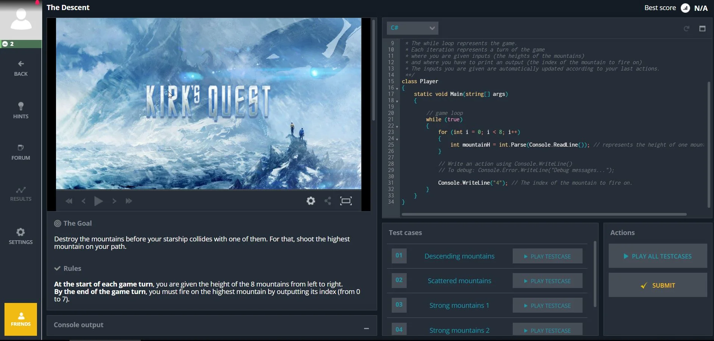Collapse the code fold at line 24
This screenshot has height=341, width=714.
coord(397,140)
